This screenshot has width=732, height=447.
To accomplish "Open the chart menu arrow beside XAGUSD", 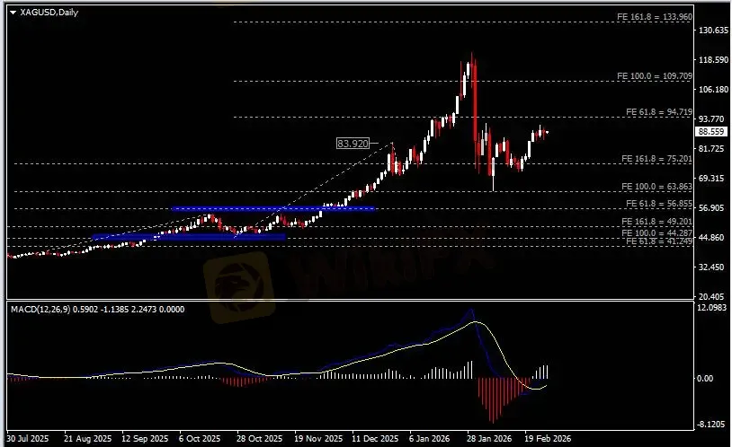I will (13, 13).
